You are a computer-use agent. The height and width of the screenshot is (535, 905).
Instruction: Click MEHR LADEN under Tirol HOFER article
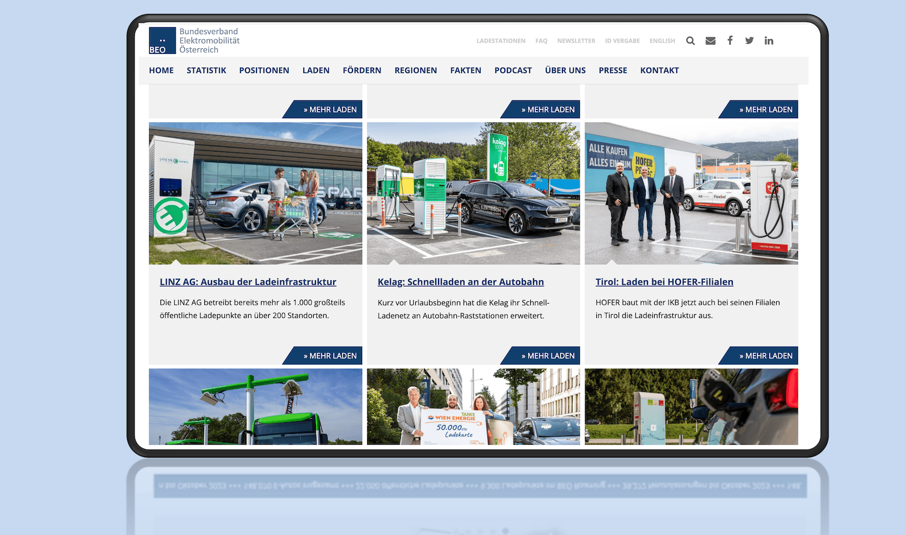point(760,356)
